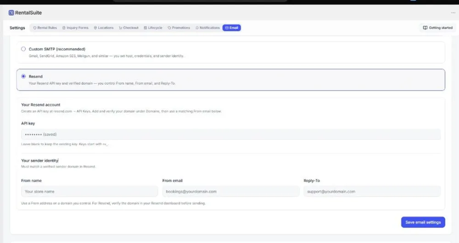
Task: Click the From email input field
Action: pos(231,192)
